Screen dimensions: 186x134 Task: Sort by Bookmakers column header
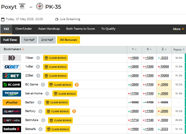(14, 49)
